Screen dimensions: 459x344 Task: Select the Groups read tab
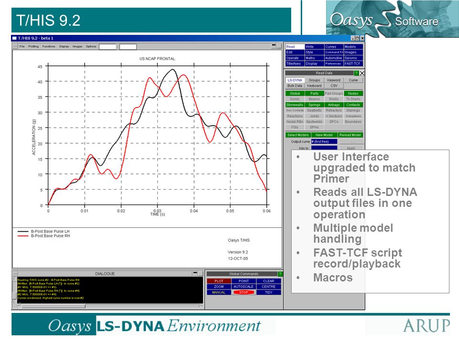(314, 80)
